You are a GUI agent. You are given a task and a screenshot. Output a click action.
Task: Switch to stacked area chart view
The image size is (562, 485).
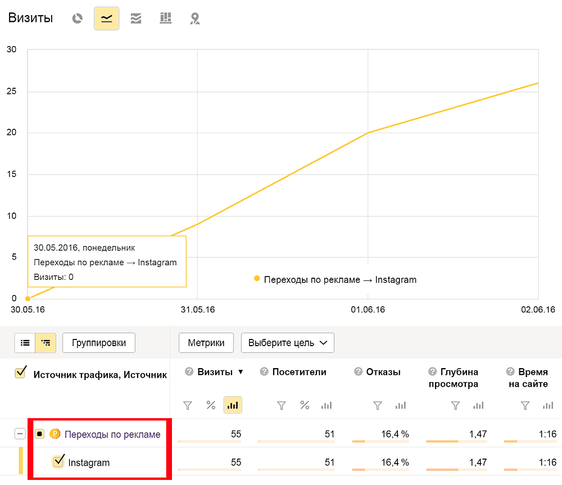point(136,19)
